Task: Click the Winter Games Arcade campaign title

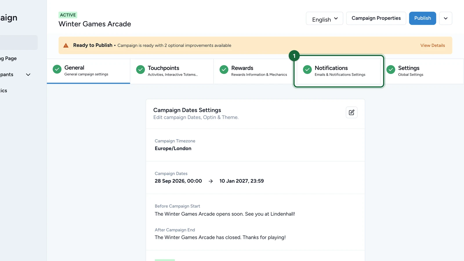Action: pos(95,24)
